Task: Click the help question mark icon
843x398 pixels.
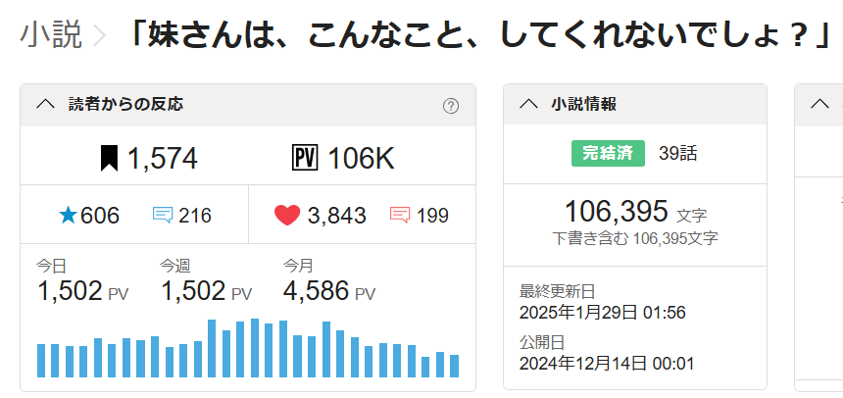Action: [x=451, y=106]
